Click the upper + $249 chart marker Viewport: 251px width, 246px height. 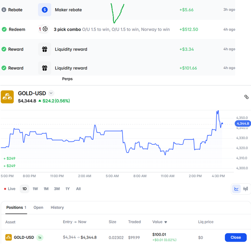pyautogui.click(x=10, y=158)
